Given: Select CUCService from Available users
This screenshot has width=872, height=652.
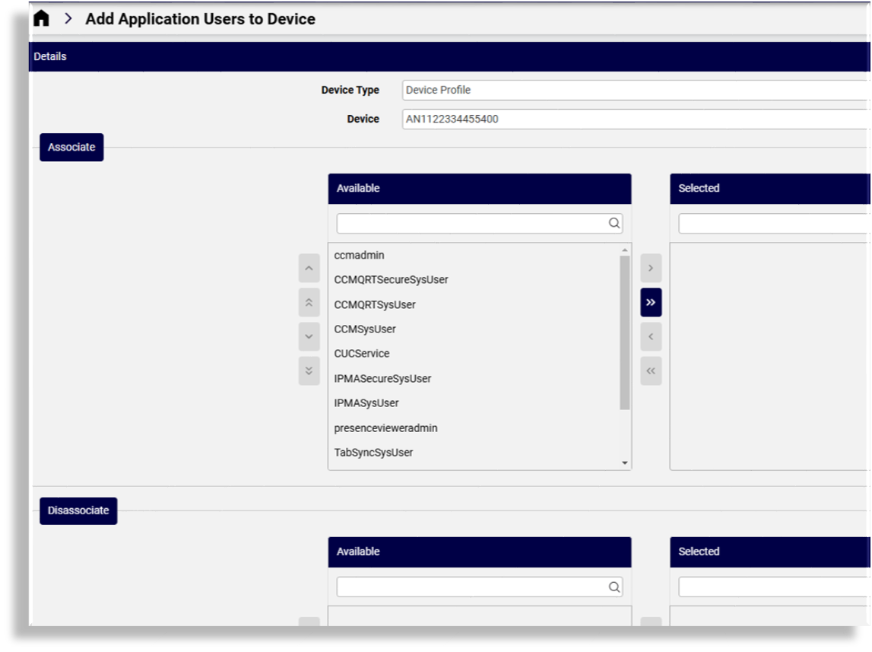Looking at the screenshot, I should click(x=362, y=354).
